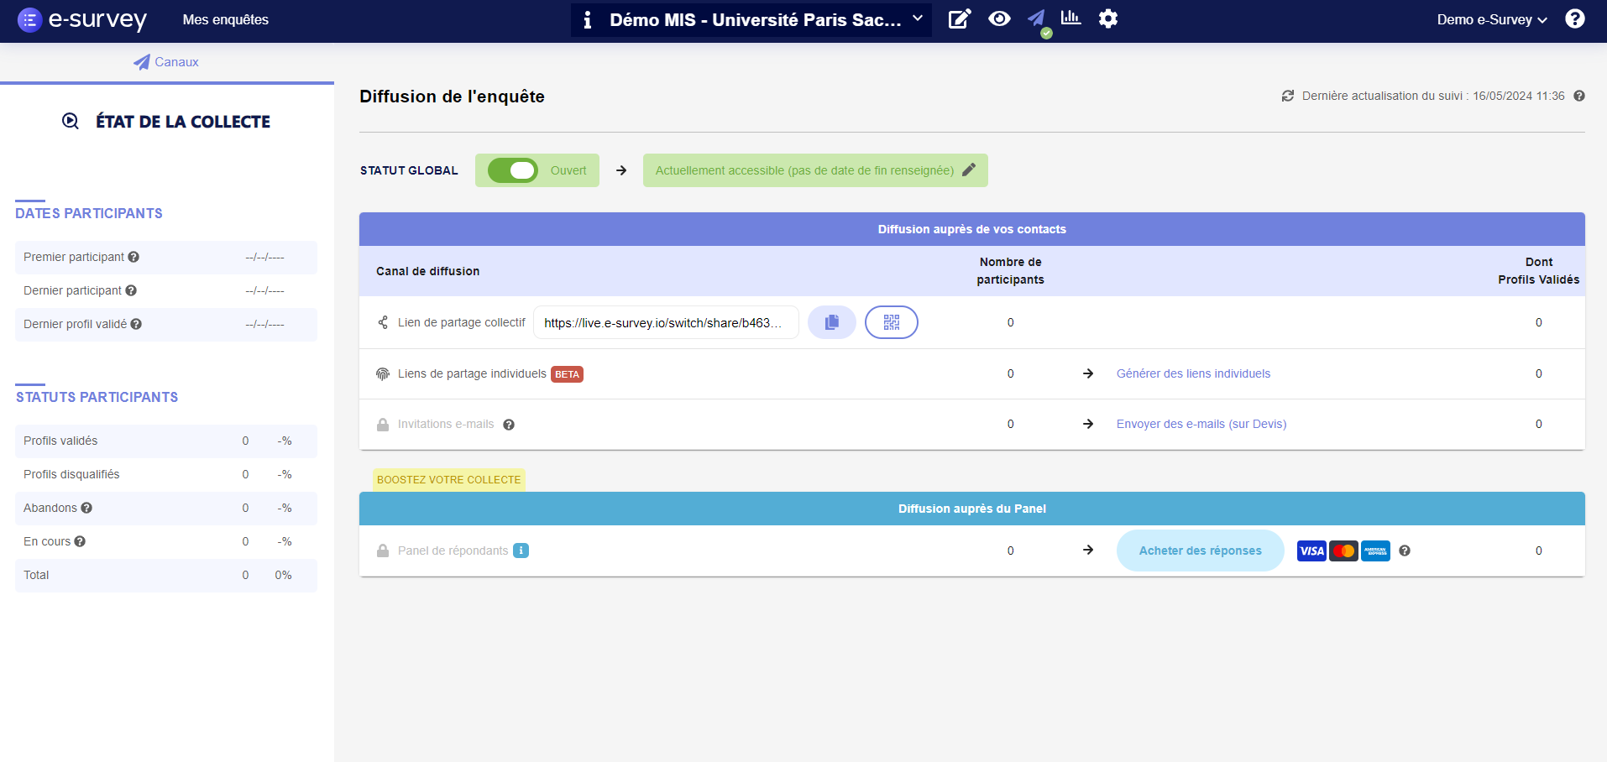Open survey settings via the gear icon
This screenshot has width=1607, height=762.
click(x=1107, y=18)
